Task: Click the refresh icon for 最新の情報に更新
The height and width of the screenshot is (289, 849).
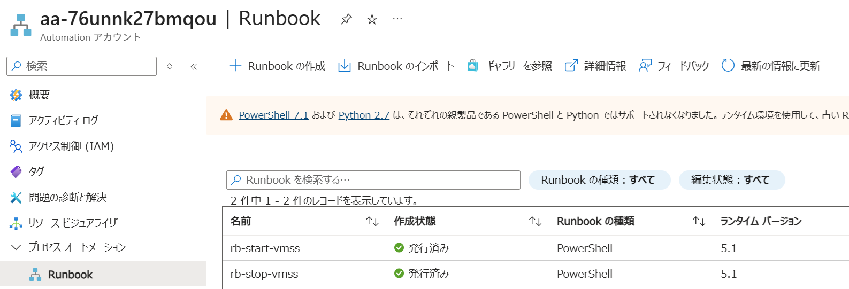Action: point(728,66)
